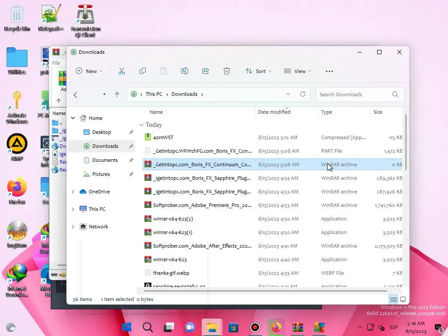The image size is (448, 336).
Task: Click Downloads in address breadcrumb
Action: 184,94
